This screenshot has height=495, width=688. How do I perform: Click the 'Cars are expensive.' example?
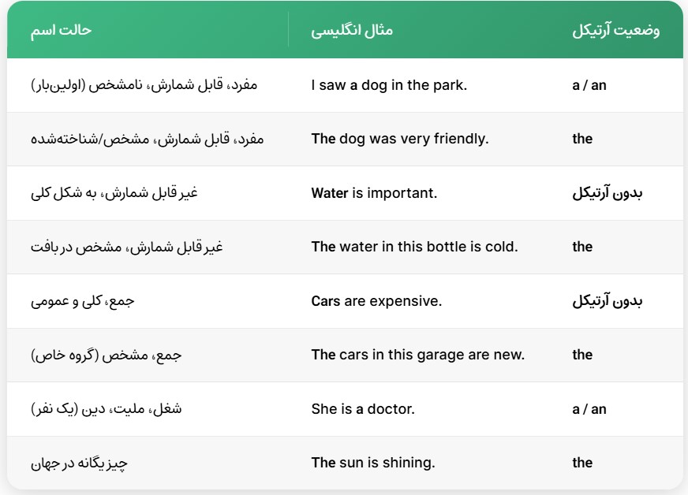(376, 301)
